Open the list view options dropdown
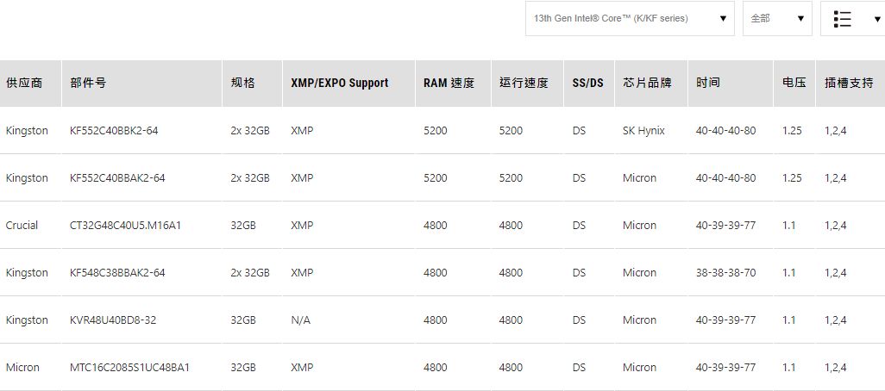Screen dimensions: 885x391 [865, 19]
